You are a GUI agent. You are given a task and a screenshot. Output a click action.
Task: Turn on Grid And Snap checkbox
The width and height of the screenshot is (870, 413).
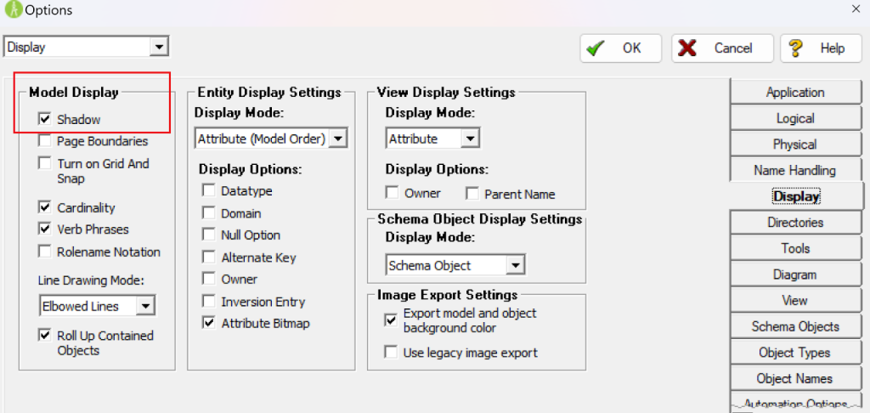[x=45, y=164]
